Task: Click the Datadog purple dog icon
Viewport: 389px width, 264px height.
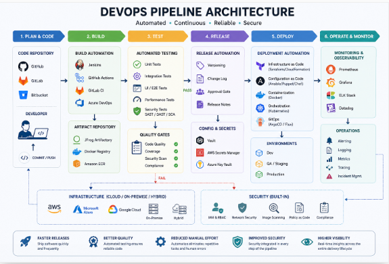Action: [x=331, y=108]
